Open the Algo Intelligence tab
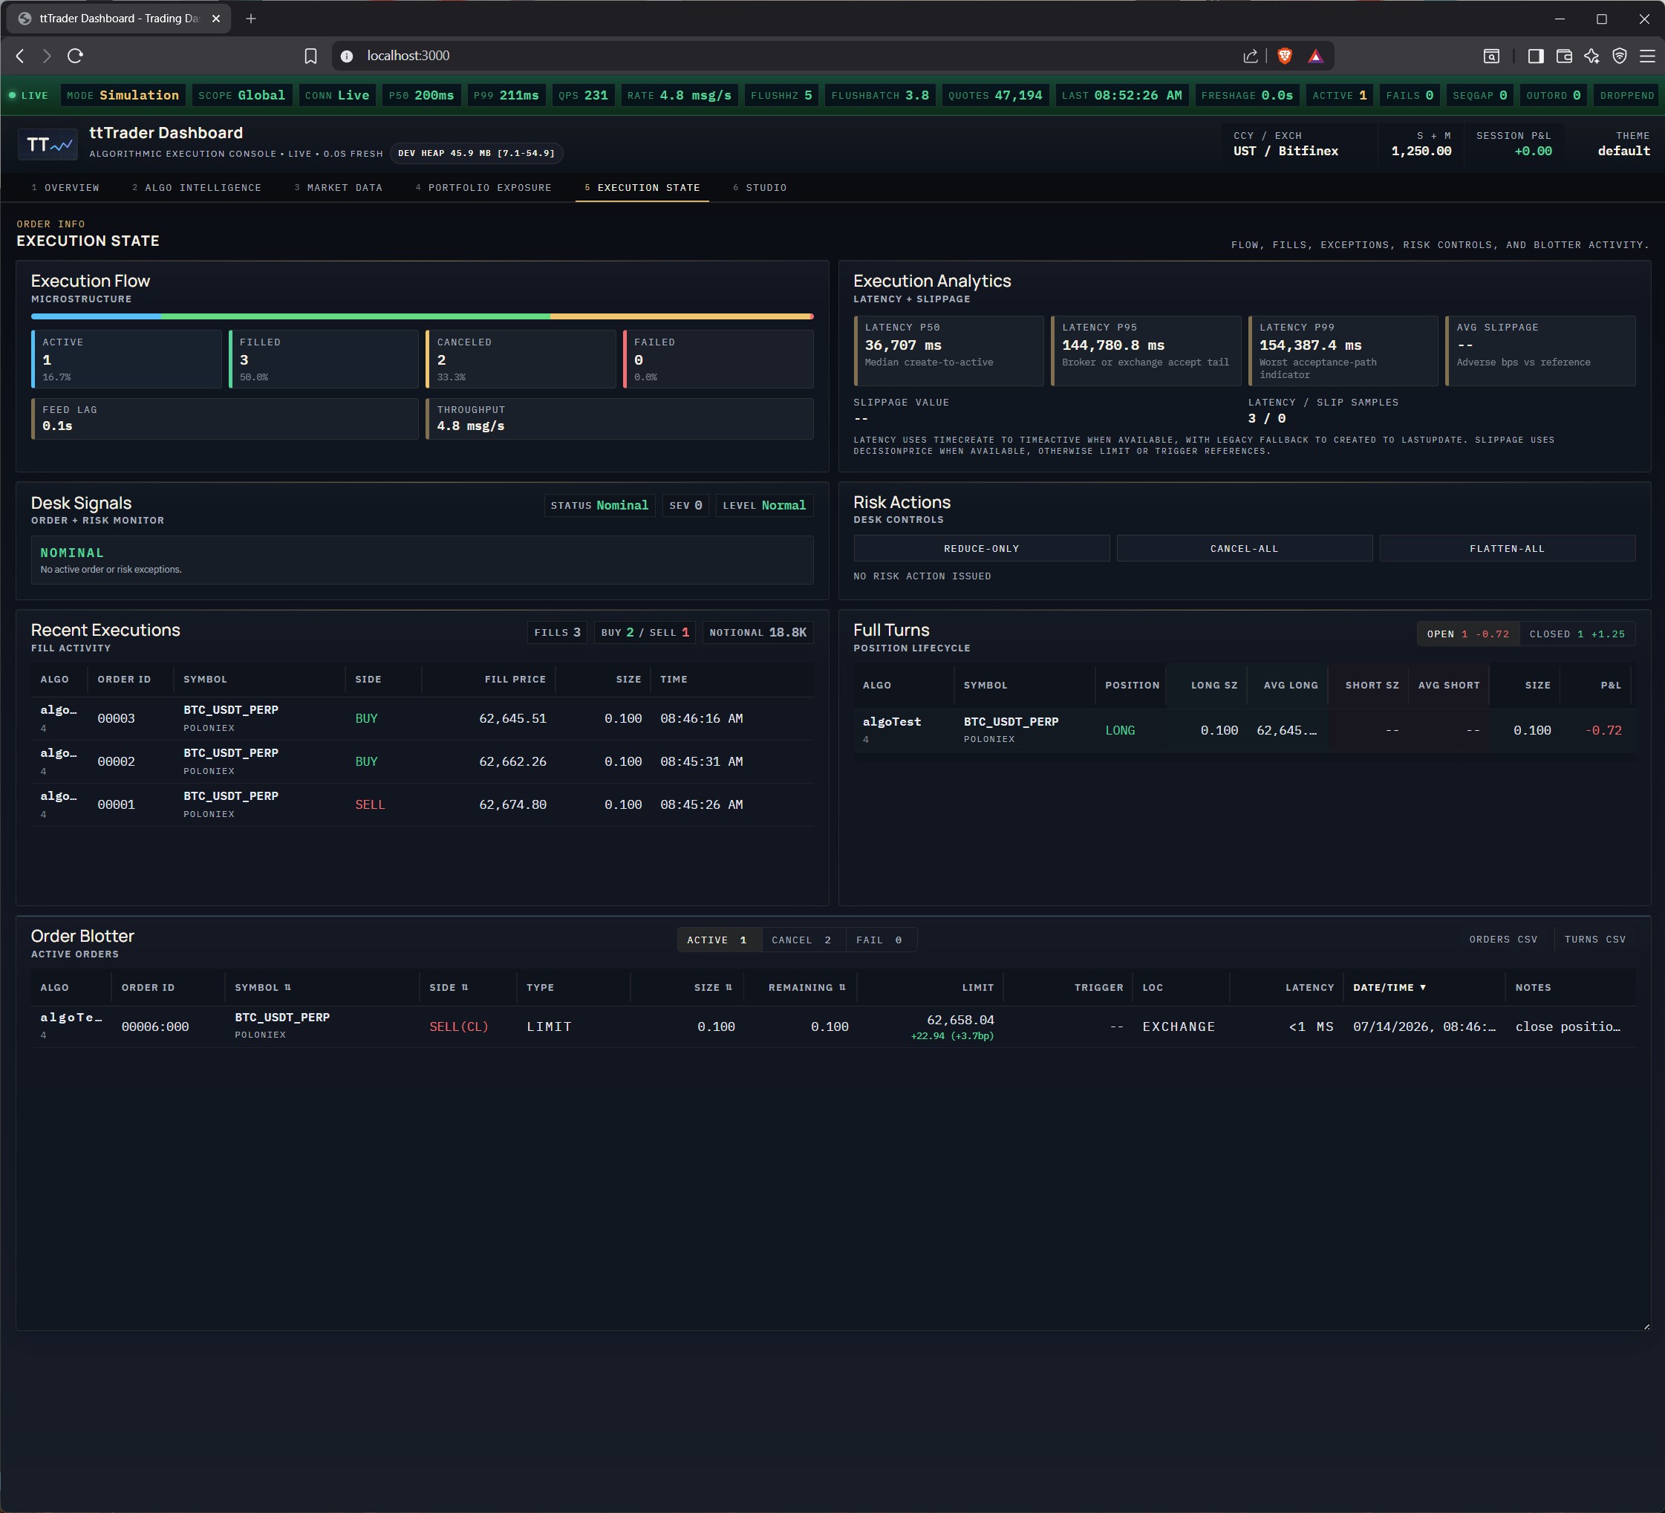Screen dimensions: 1665x1513 (197, 187)
